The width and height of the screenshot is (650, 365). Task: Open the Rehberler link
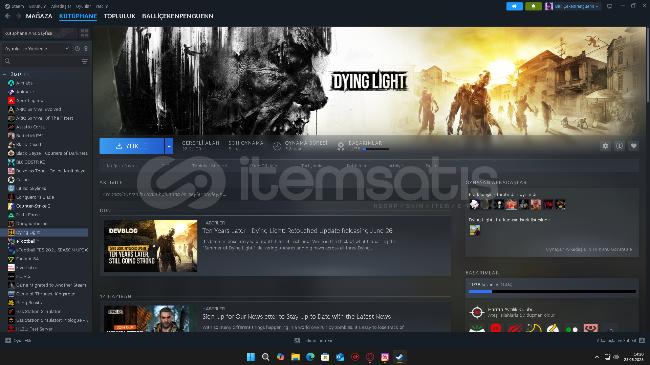pyautogui.click(x=356, y=166)
